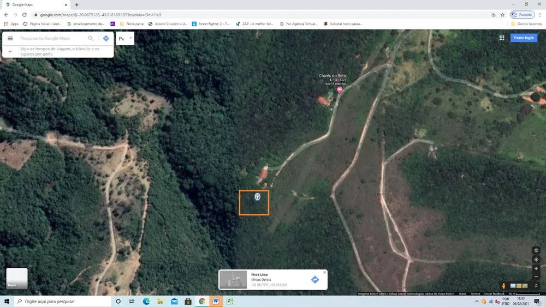
Task: Go back with the browser back arrow
Action: coord(6,15)
